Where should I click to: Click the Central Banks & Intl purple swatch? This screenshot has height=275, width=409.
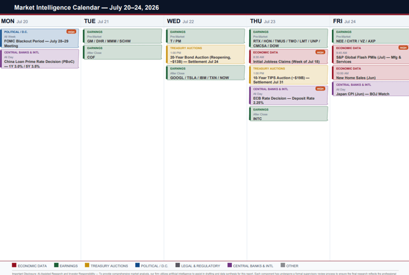(229, 265)
